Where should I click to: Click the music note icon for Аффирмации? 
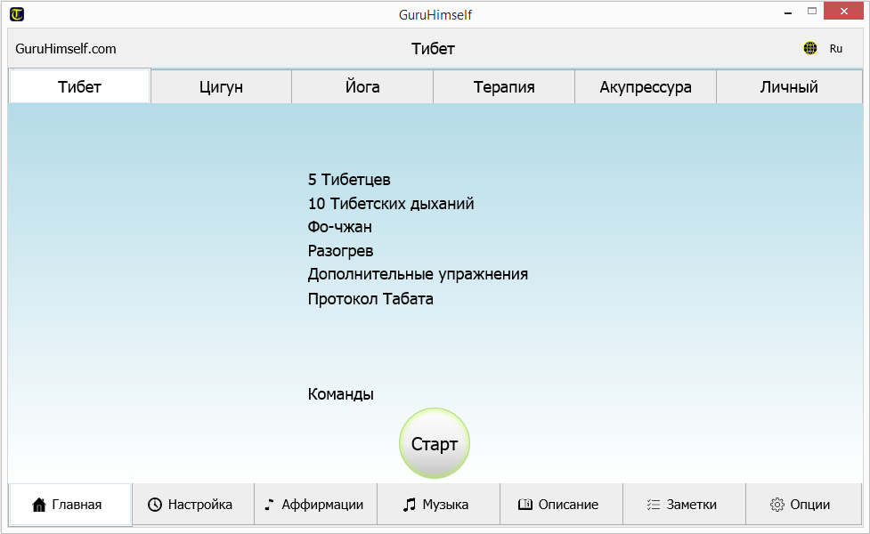point(270,505)
